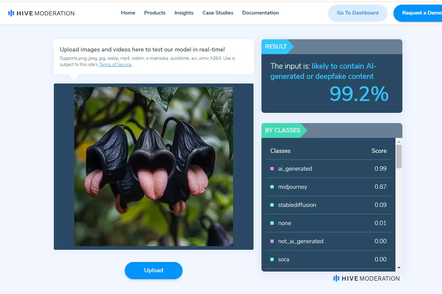442x294 pixels.
Task: Select the stablediffusion class row
Action: (x=328, y=205)
